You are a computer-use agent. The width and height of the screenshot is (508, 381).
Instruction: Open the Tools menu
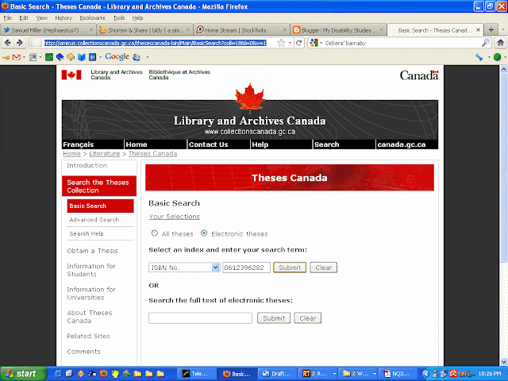(x=119, y=17)
